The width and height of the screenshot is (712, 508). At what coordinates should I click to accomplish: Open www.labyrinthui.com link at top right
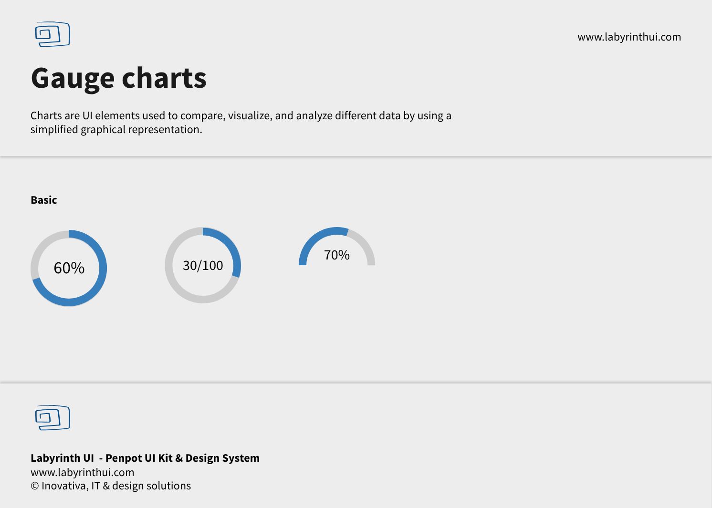[x=629, y=37]
